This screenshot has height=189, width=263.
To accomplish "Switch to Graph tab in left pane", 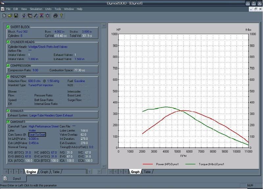I will pyautogui.click(x=44, y=172).
